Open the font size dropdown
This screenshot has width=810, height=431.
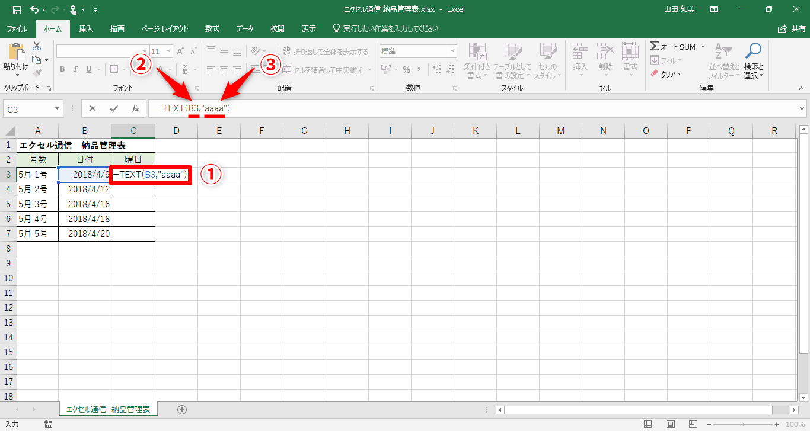pyautogui.click(x=169, y=52)
